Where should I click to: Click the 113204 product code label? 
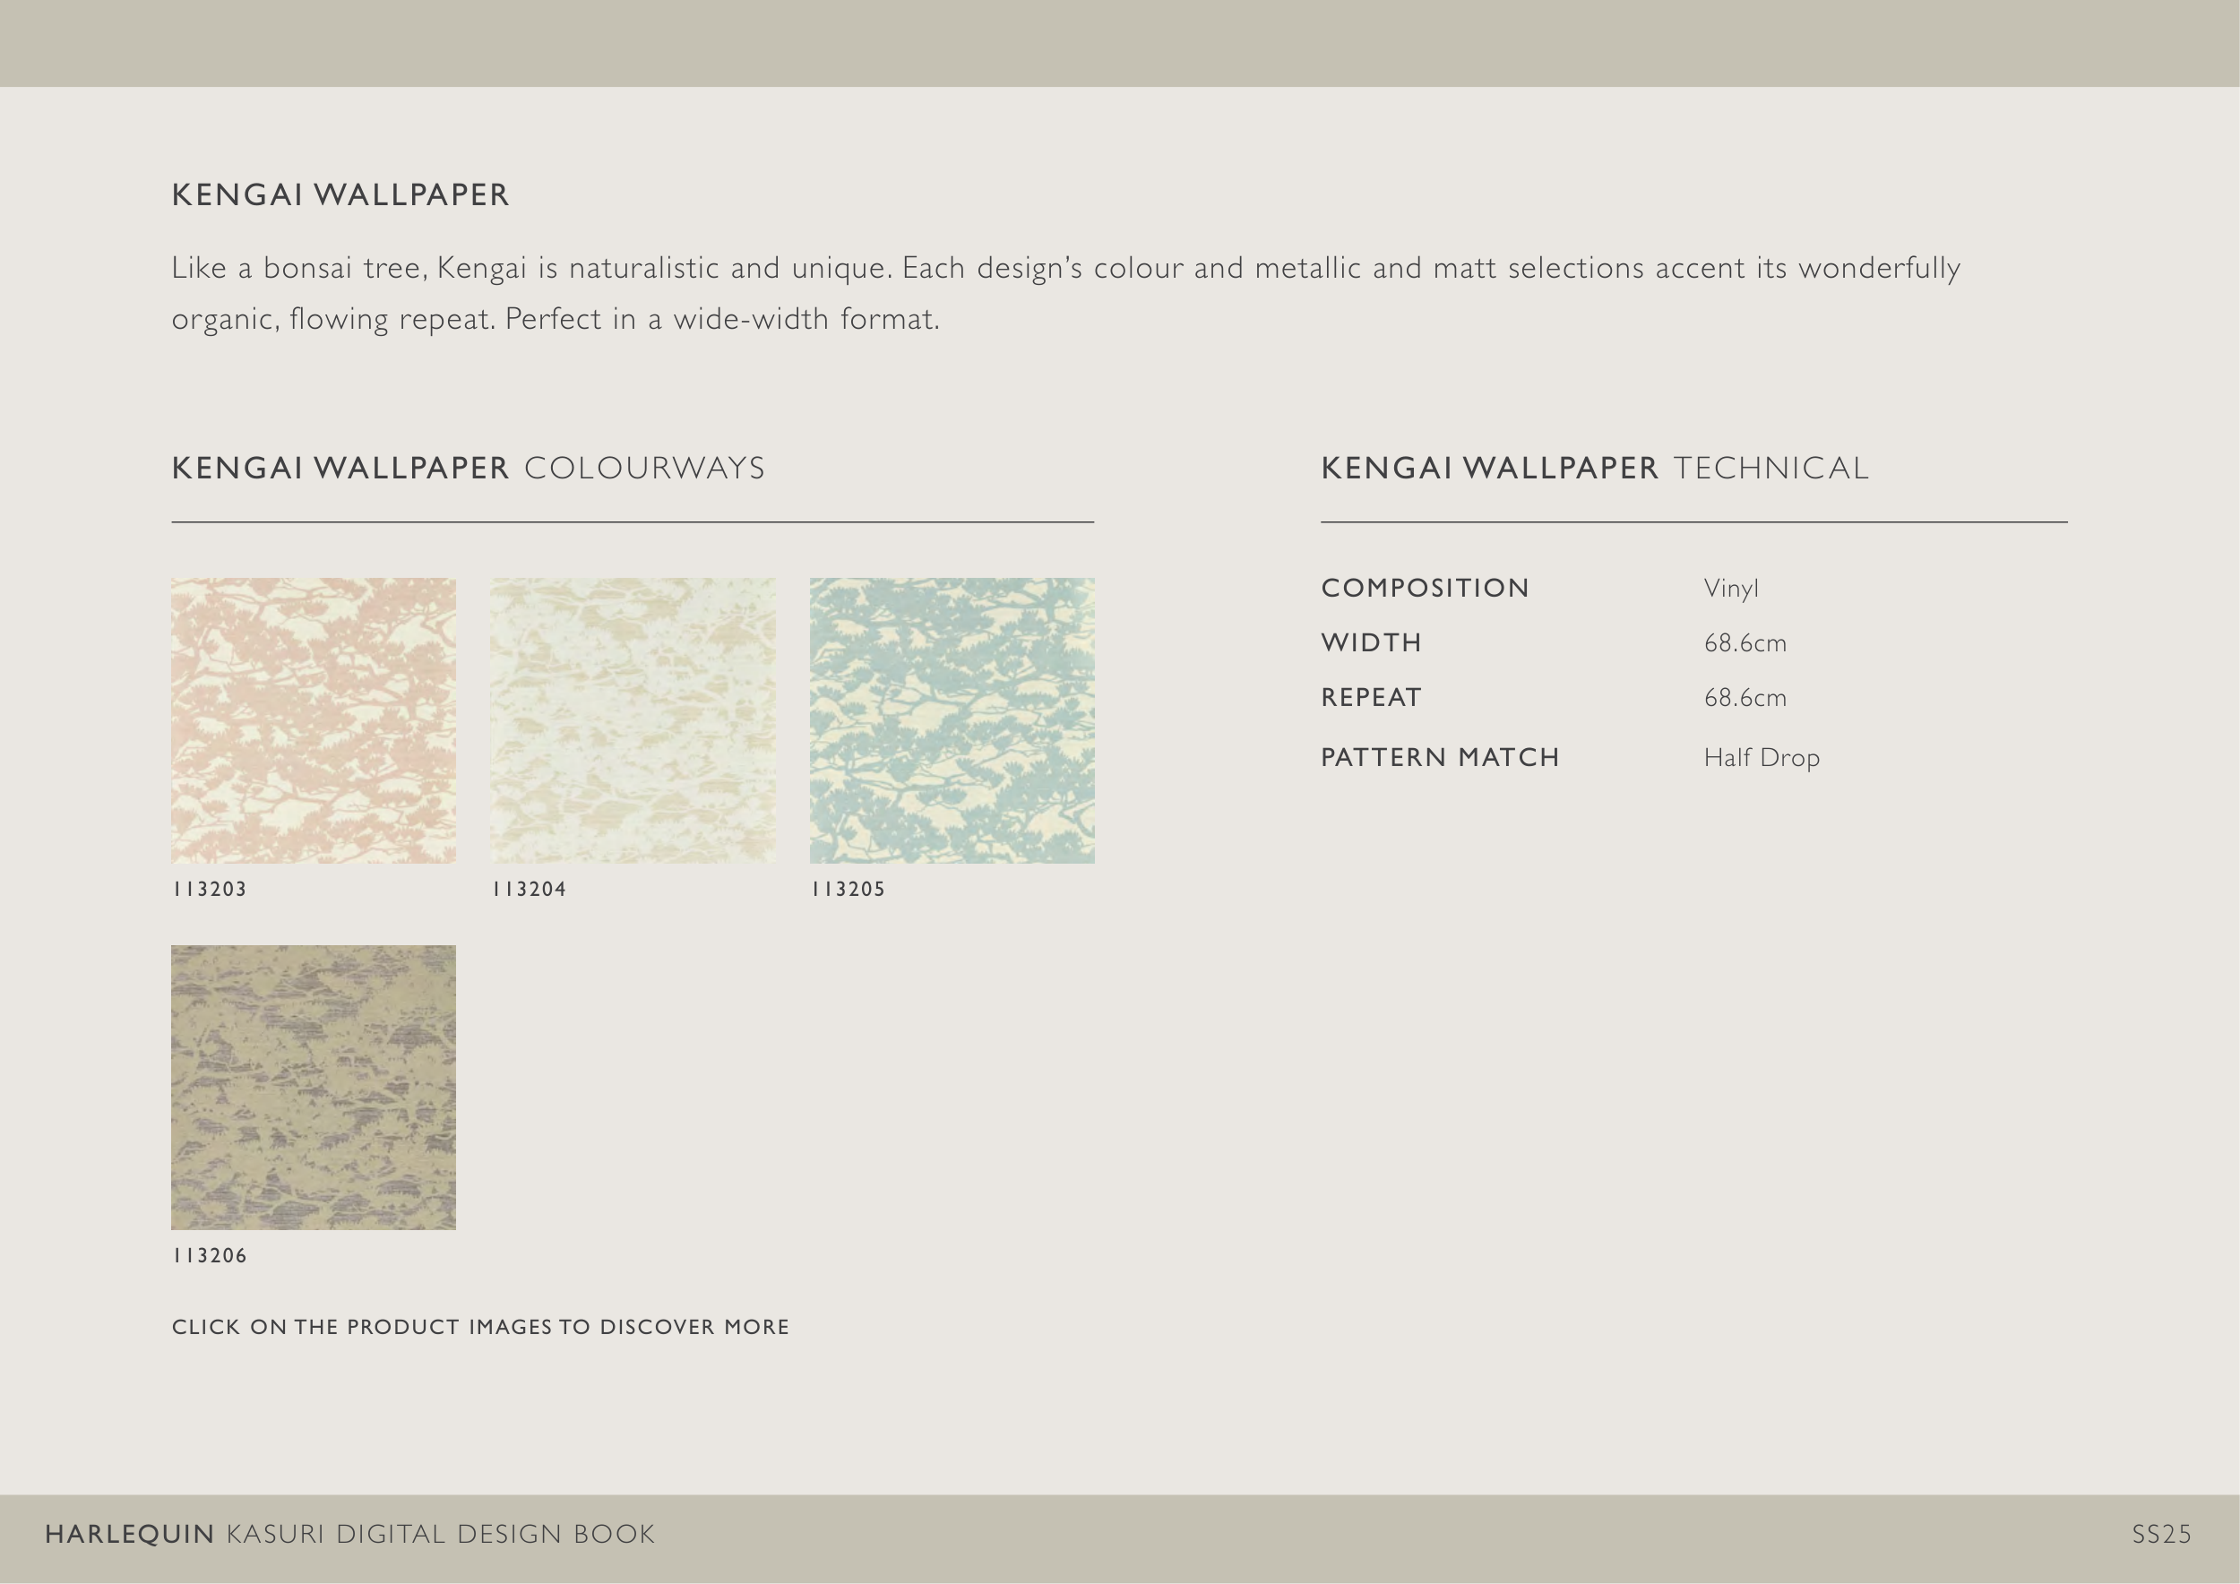click(529, 889)
